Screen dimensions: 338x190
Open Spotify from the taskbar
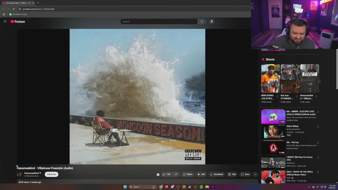point(201,187)
